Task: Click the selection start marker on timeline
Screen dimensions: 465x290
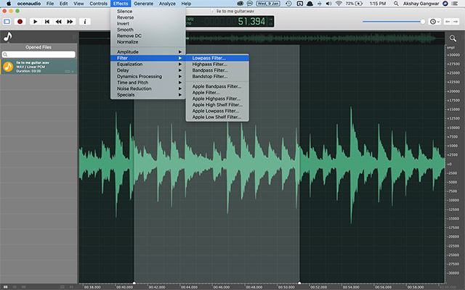Action: [134, 283]
